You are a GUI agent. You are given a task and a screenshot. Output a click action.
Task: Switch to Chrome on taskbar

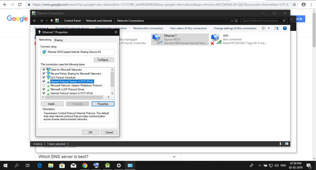pyautogui.click(x=85, y=165)
